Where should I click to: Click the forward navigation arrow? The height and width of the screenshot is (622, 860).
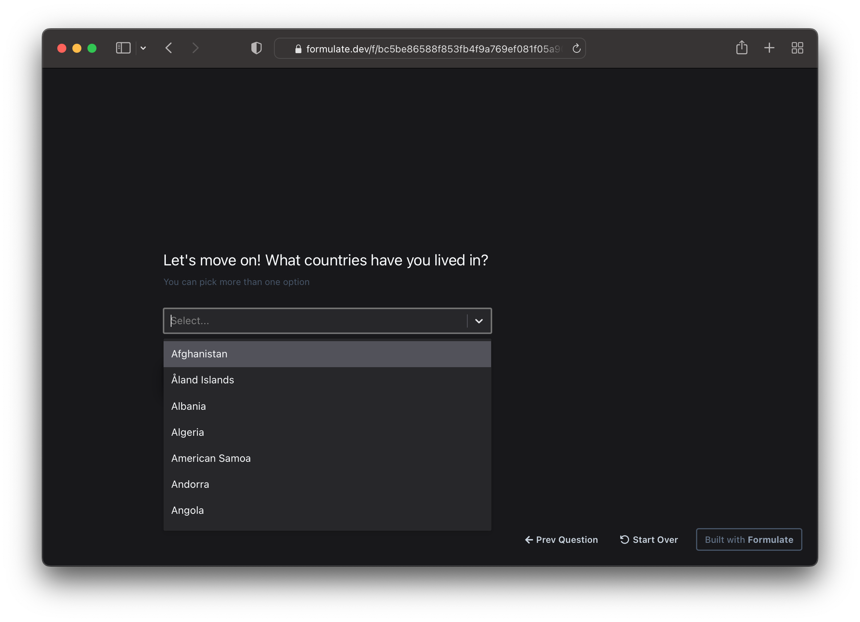[195, 48]
